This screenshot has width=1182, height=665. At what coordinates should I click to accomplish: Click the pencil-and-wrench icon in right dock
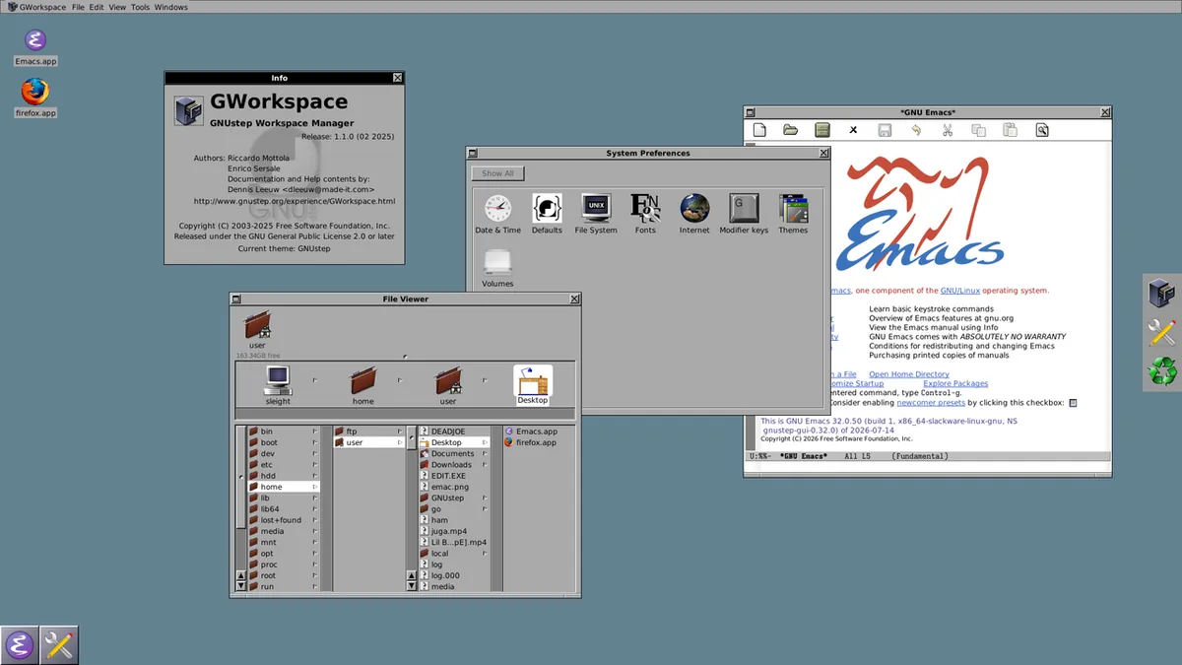point(1162,332)
